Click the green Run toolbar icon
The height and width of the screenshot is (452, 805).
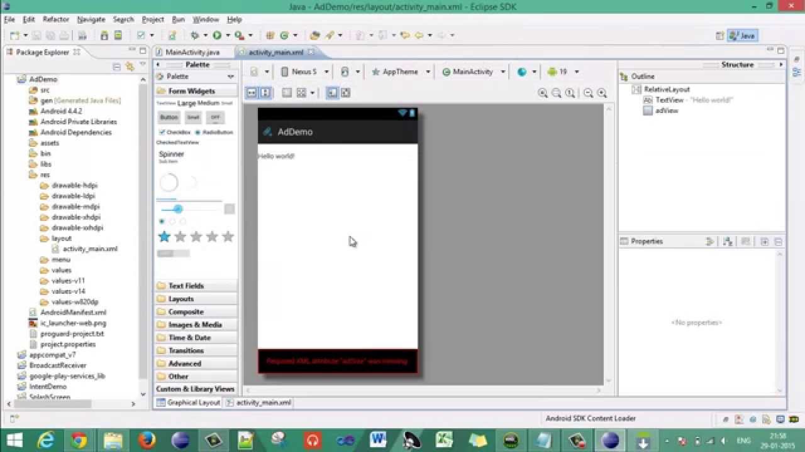click(217, 36)
